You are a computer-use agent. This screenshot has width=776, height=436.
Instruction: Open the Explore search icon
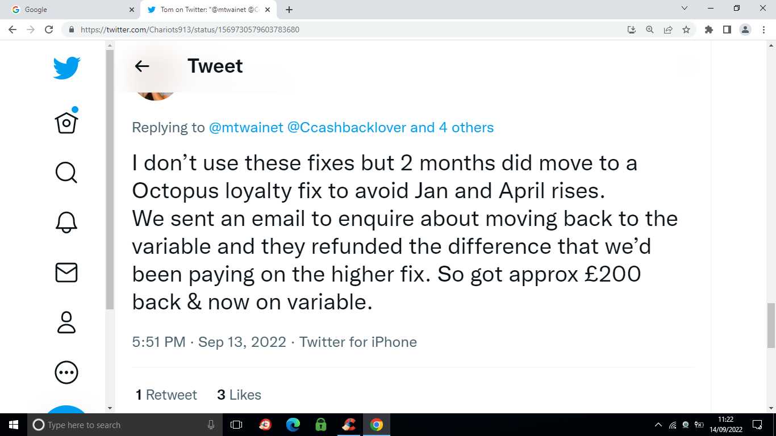click(x=66, y=172)
